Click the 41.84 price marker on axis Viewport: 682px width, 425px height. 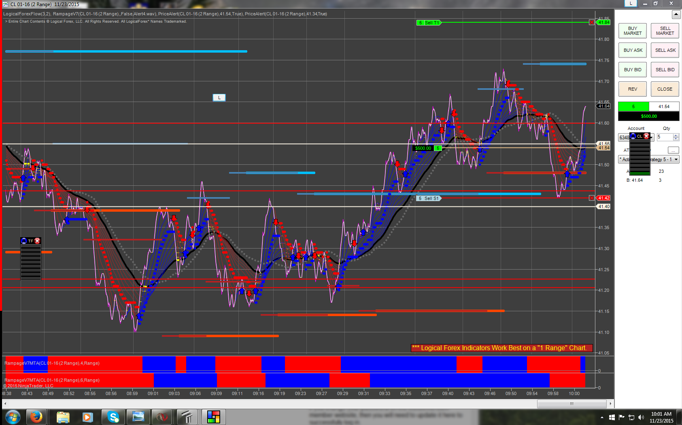click(604, 22)
